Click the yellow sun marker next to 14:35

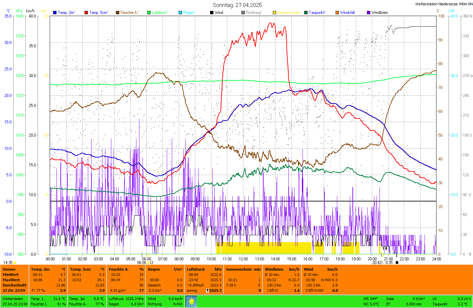point(15,263)
